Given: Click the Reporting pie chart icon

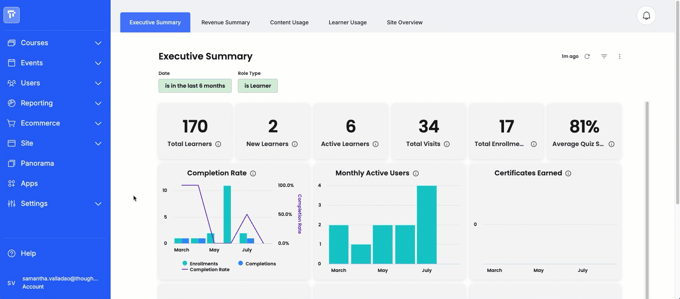Looking at the screenshot, I should point(12,103).
